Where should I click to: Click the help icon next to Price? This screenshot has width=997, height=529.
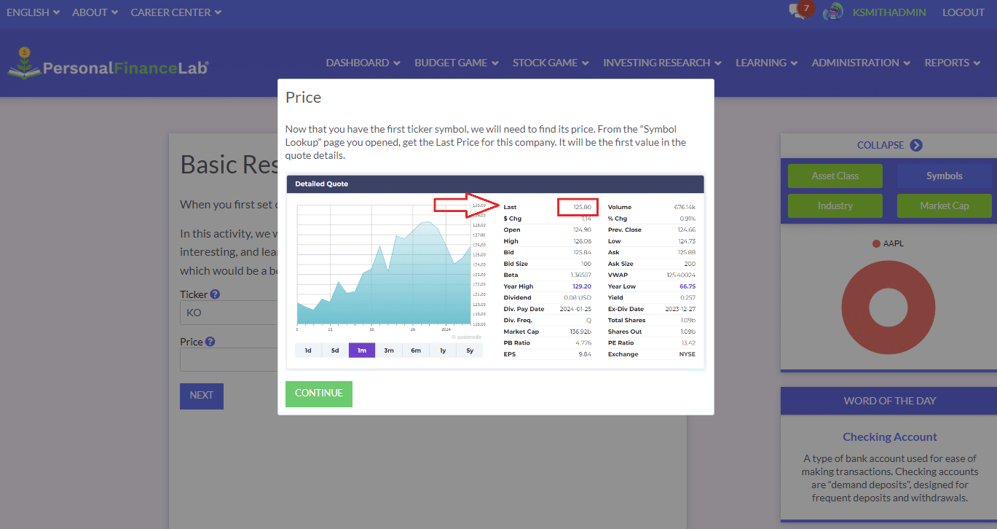point(211,341)
